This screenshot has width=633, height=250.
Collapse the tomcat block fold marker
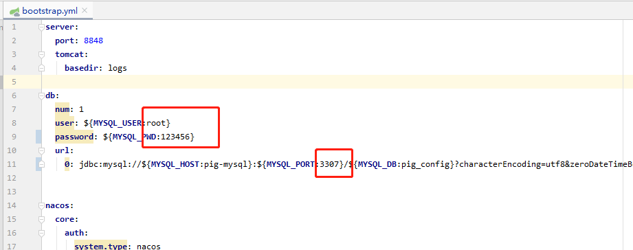(41, 54)
